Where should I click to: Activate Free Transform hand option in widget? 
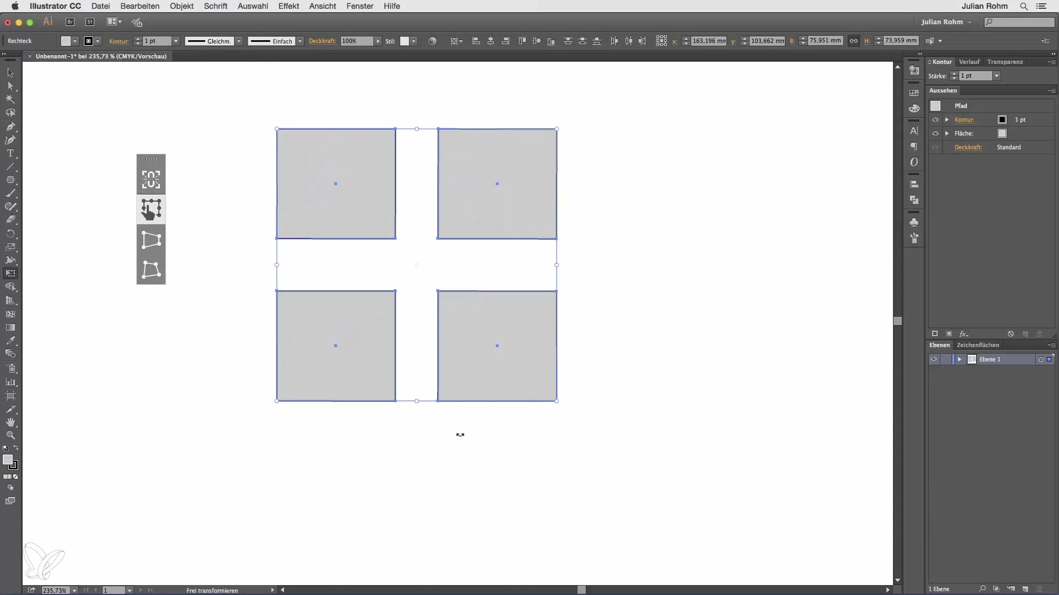click(151, 209)
